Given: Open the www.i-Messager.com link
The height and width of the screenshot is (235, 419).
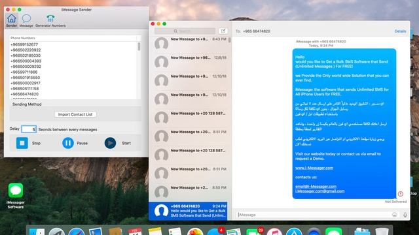Looking at the screenshot, I should pyautogui.click(x=314, y=168).
